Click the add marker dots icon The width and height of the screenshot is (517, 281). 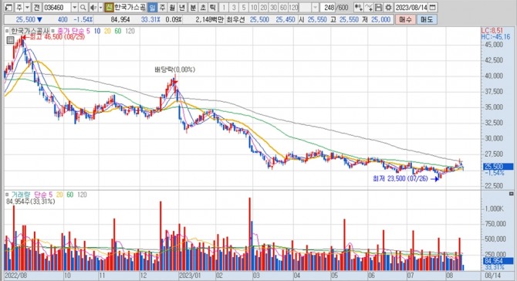(x=359, y=7)
